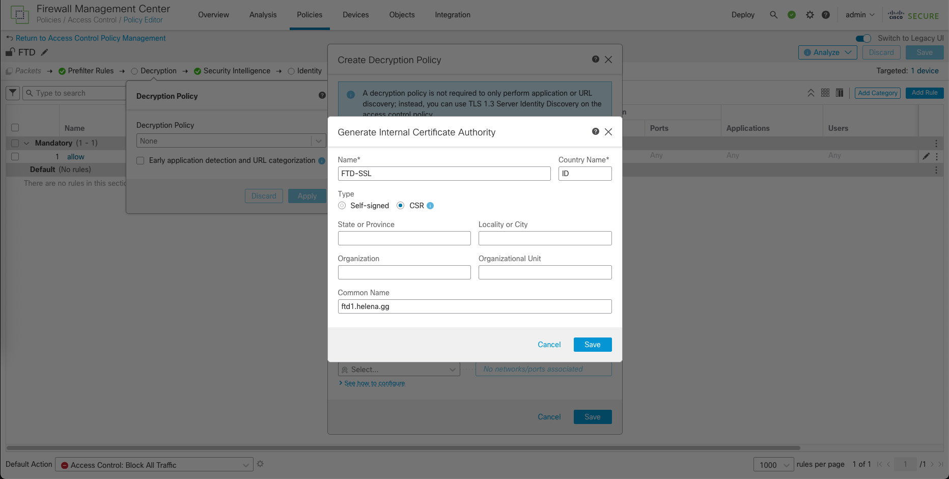Open the Devices menu
The width and height of the screenshot is (949, 479).
click(x=355, y=15)
